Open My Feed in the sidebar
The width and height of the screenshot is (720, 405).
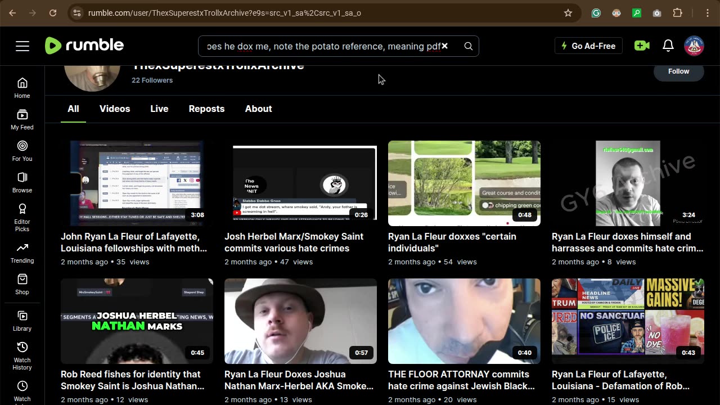[22, 119]
